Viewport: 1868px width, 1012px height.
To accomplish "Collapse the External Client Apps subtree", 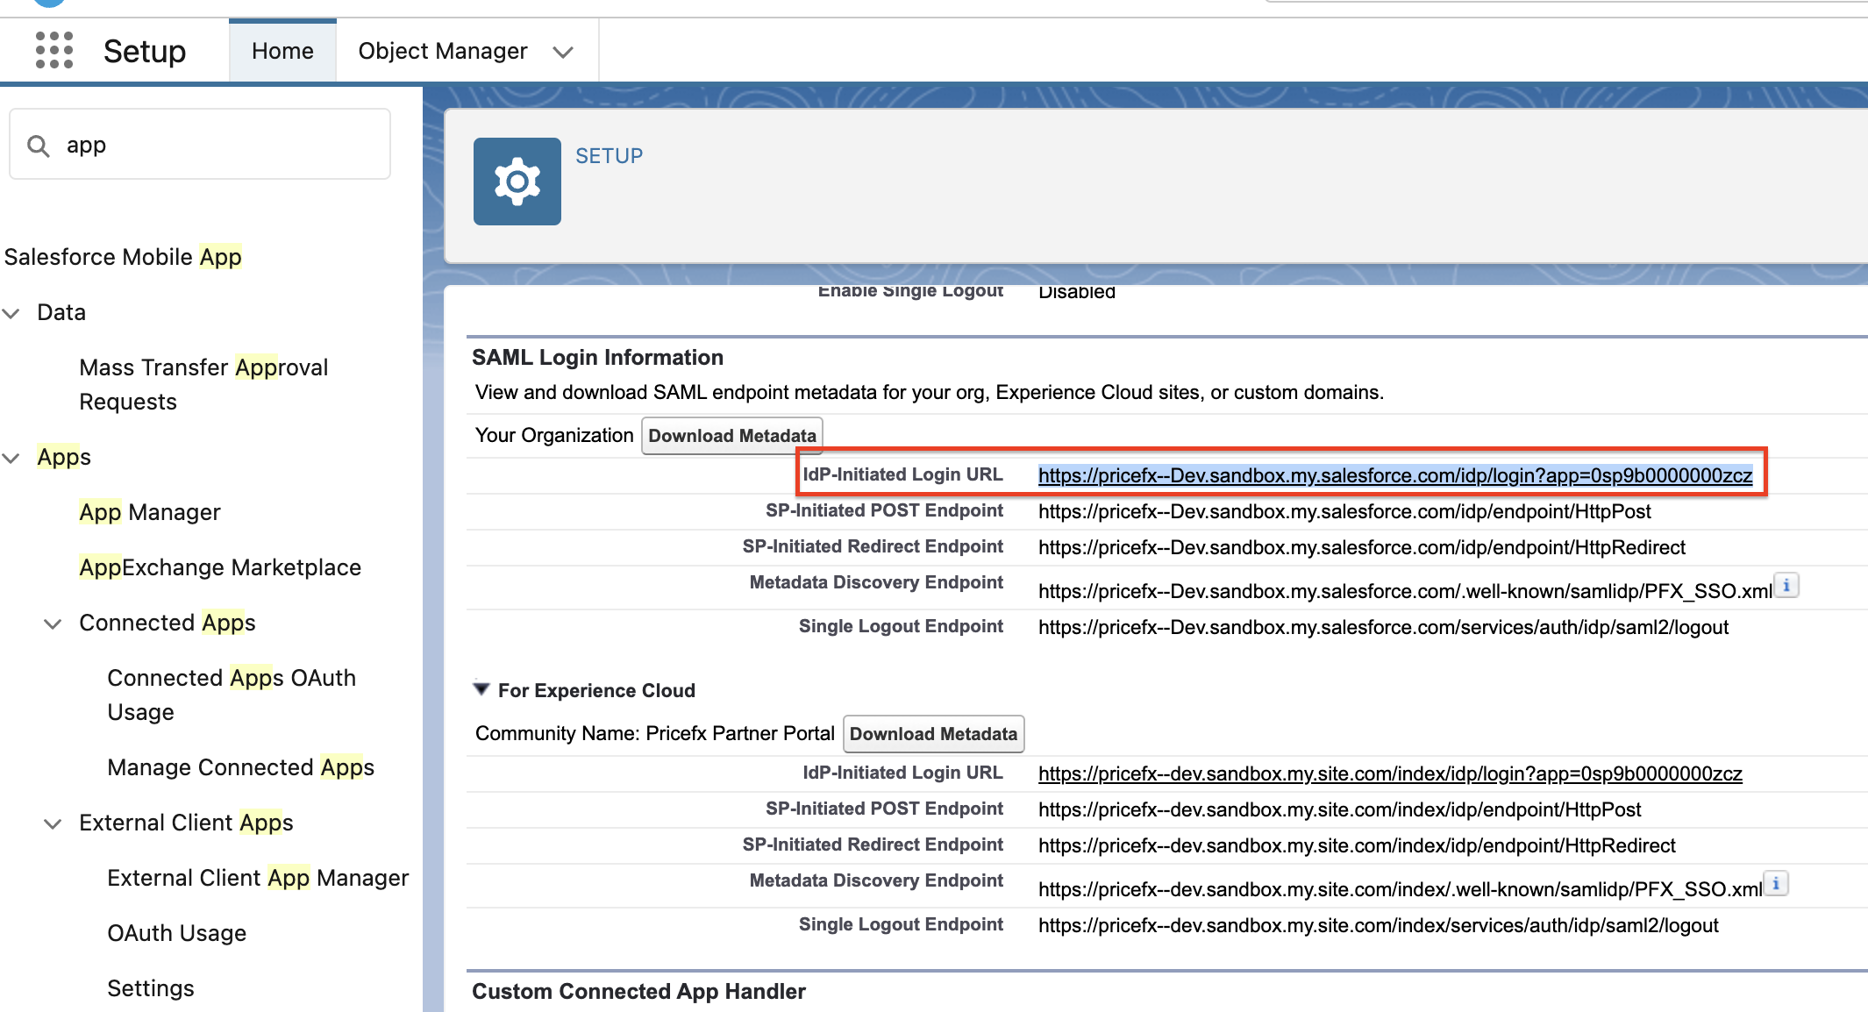I will click(53, 823).
